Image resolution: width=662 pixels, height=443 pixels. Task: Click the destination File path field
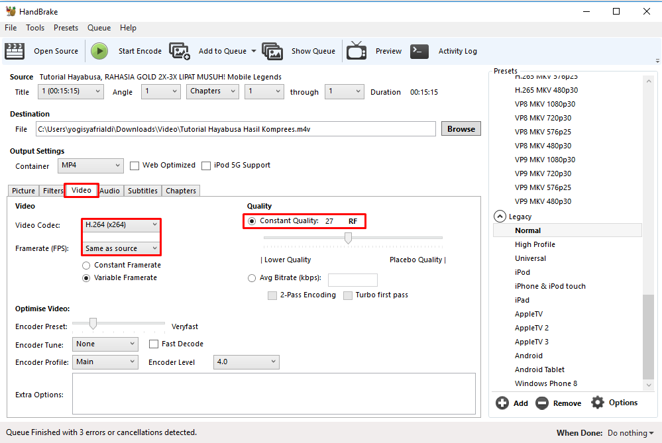(236, 129)
